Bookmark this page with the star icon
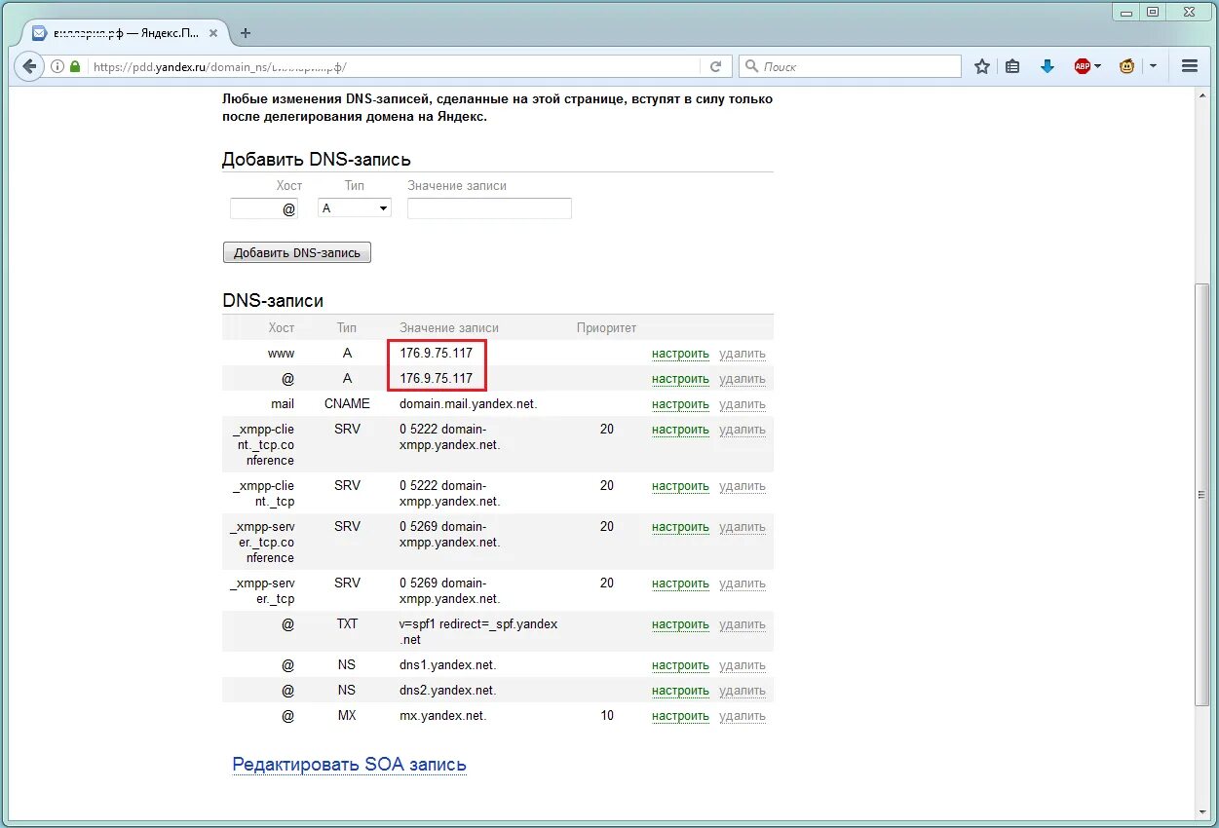Screen dimensions: 1219x828 pos(982,66)
